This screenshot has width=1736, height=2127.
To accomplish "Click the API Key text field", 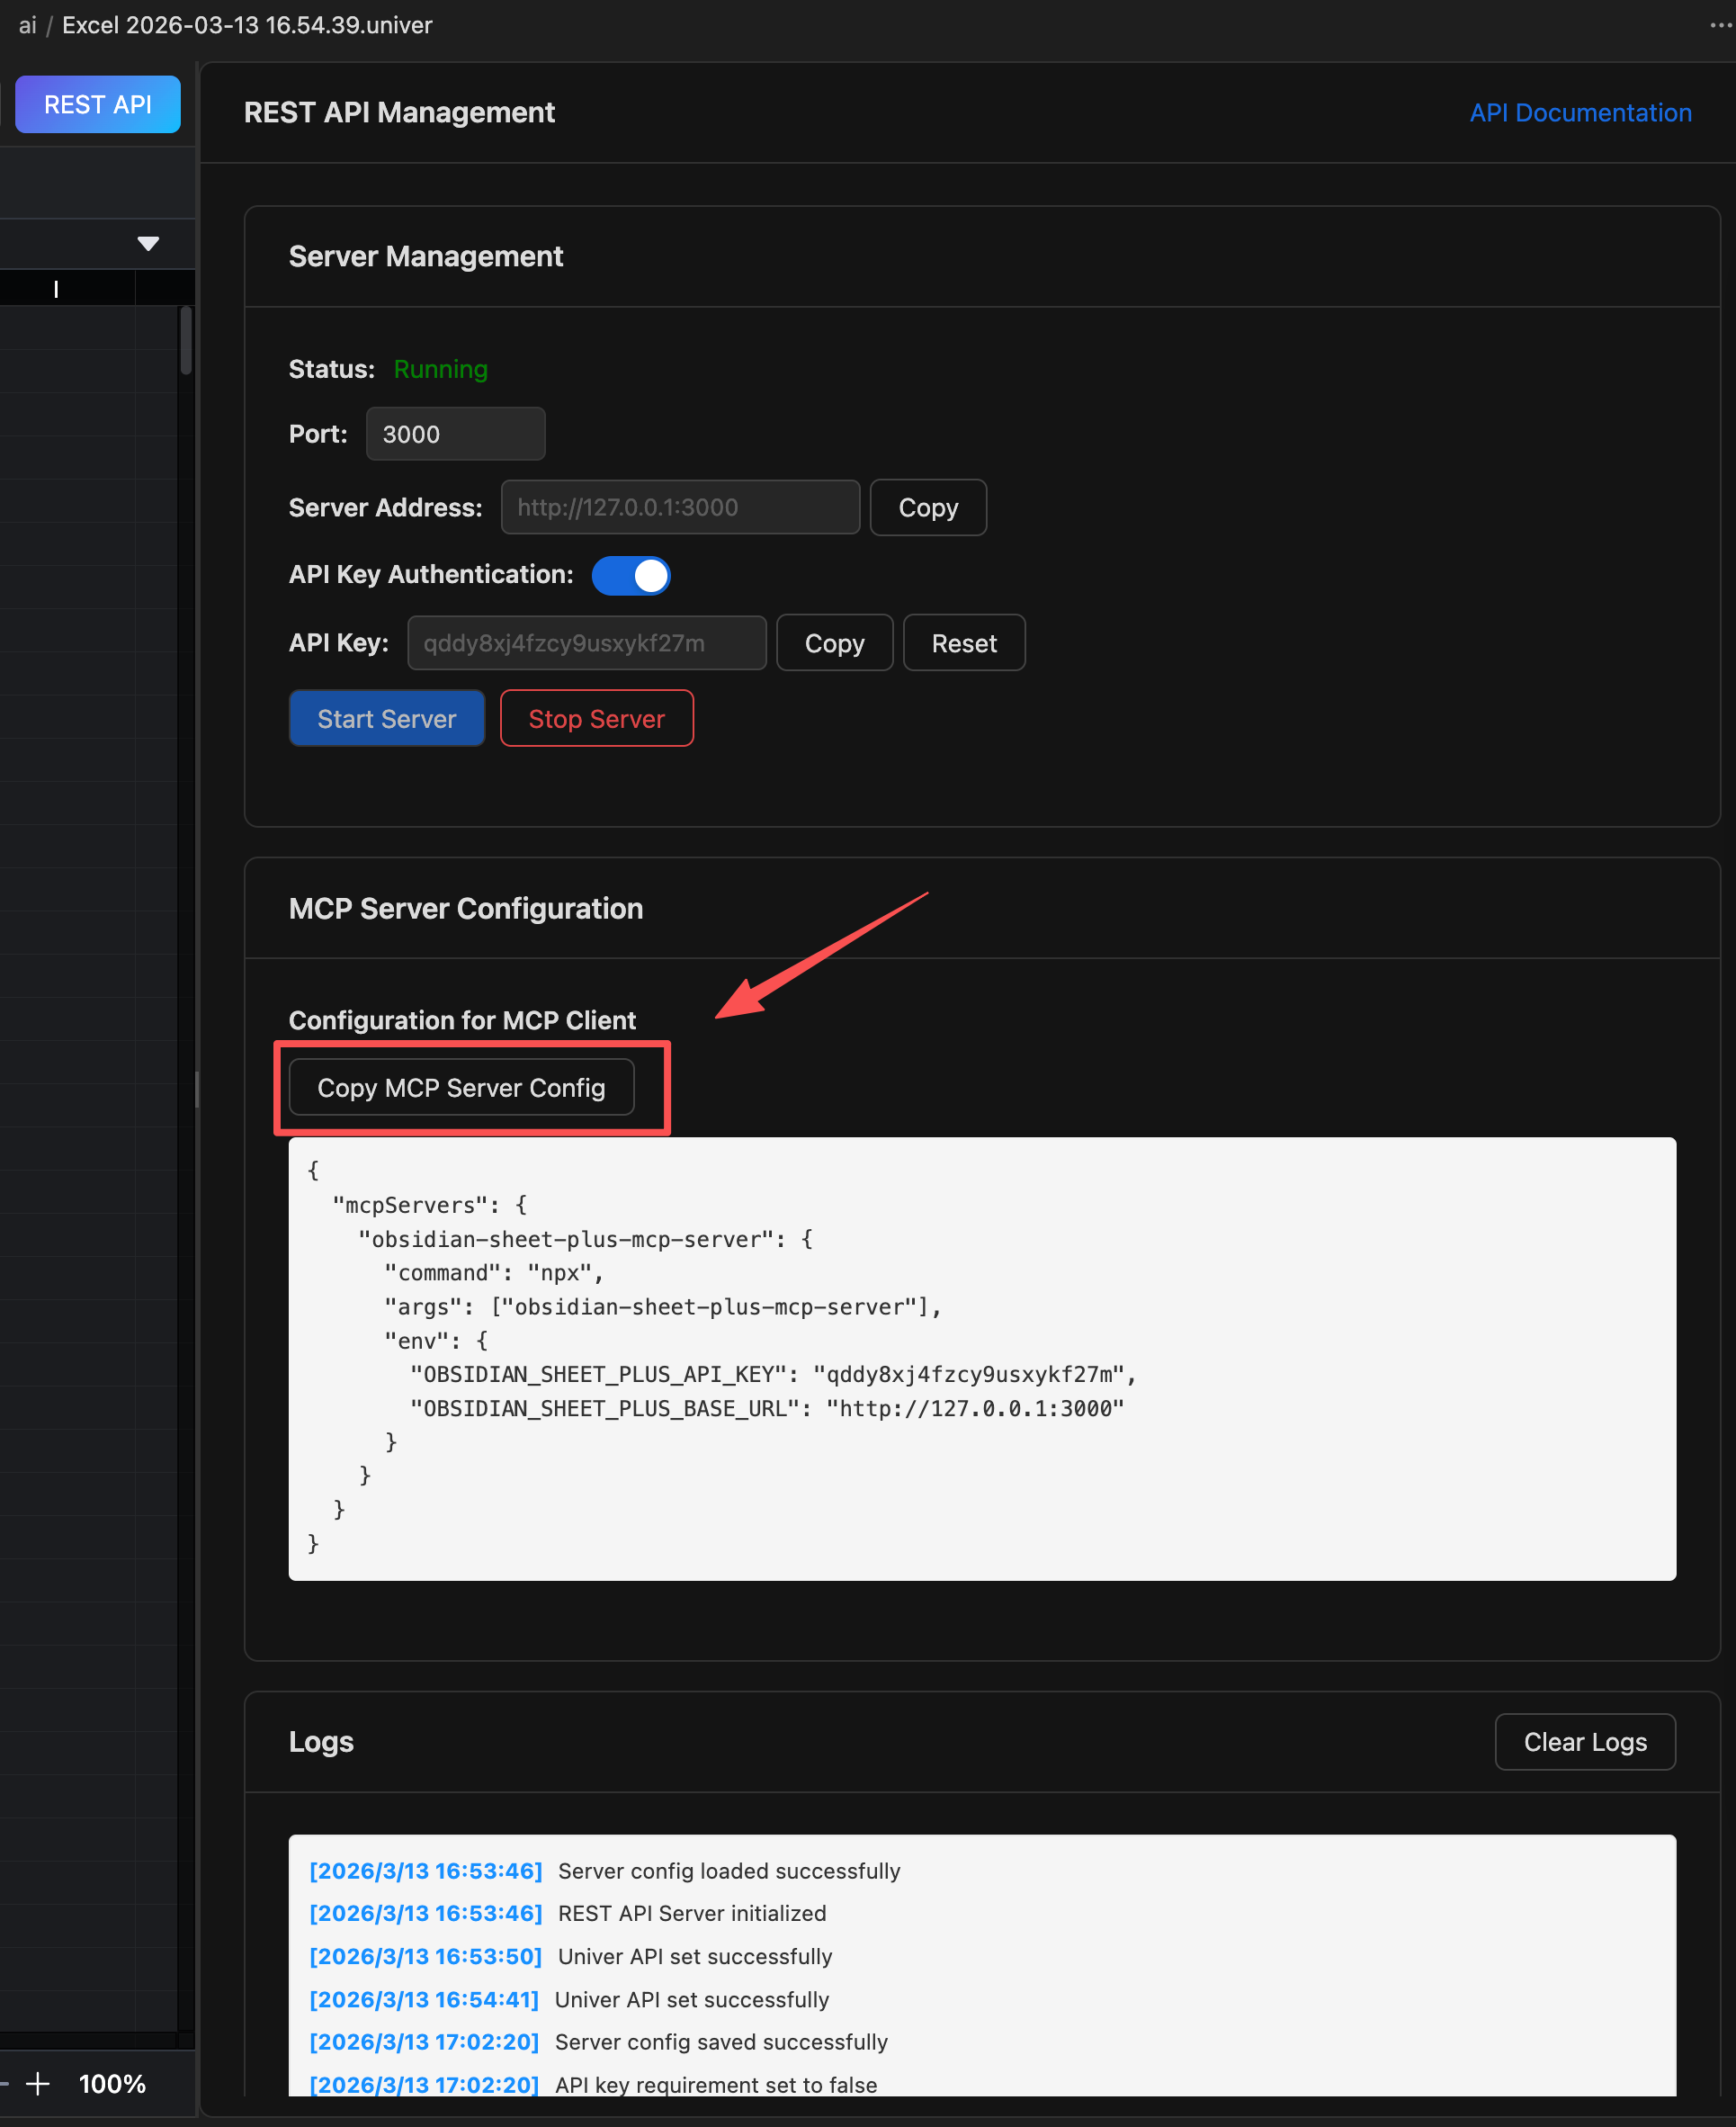I will 586,643.
